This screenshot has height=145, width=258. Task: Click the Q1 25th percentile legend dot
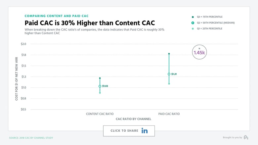click(x=193, y=29)
